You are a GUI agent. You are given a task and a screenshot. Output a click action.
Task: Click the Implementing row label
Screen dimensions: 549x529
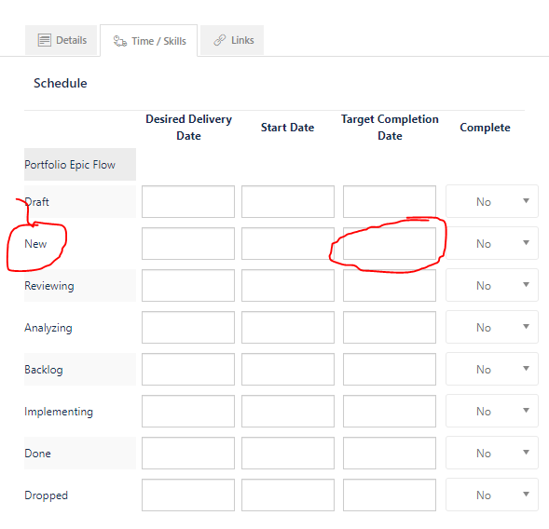tap(59, 412)
